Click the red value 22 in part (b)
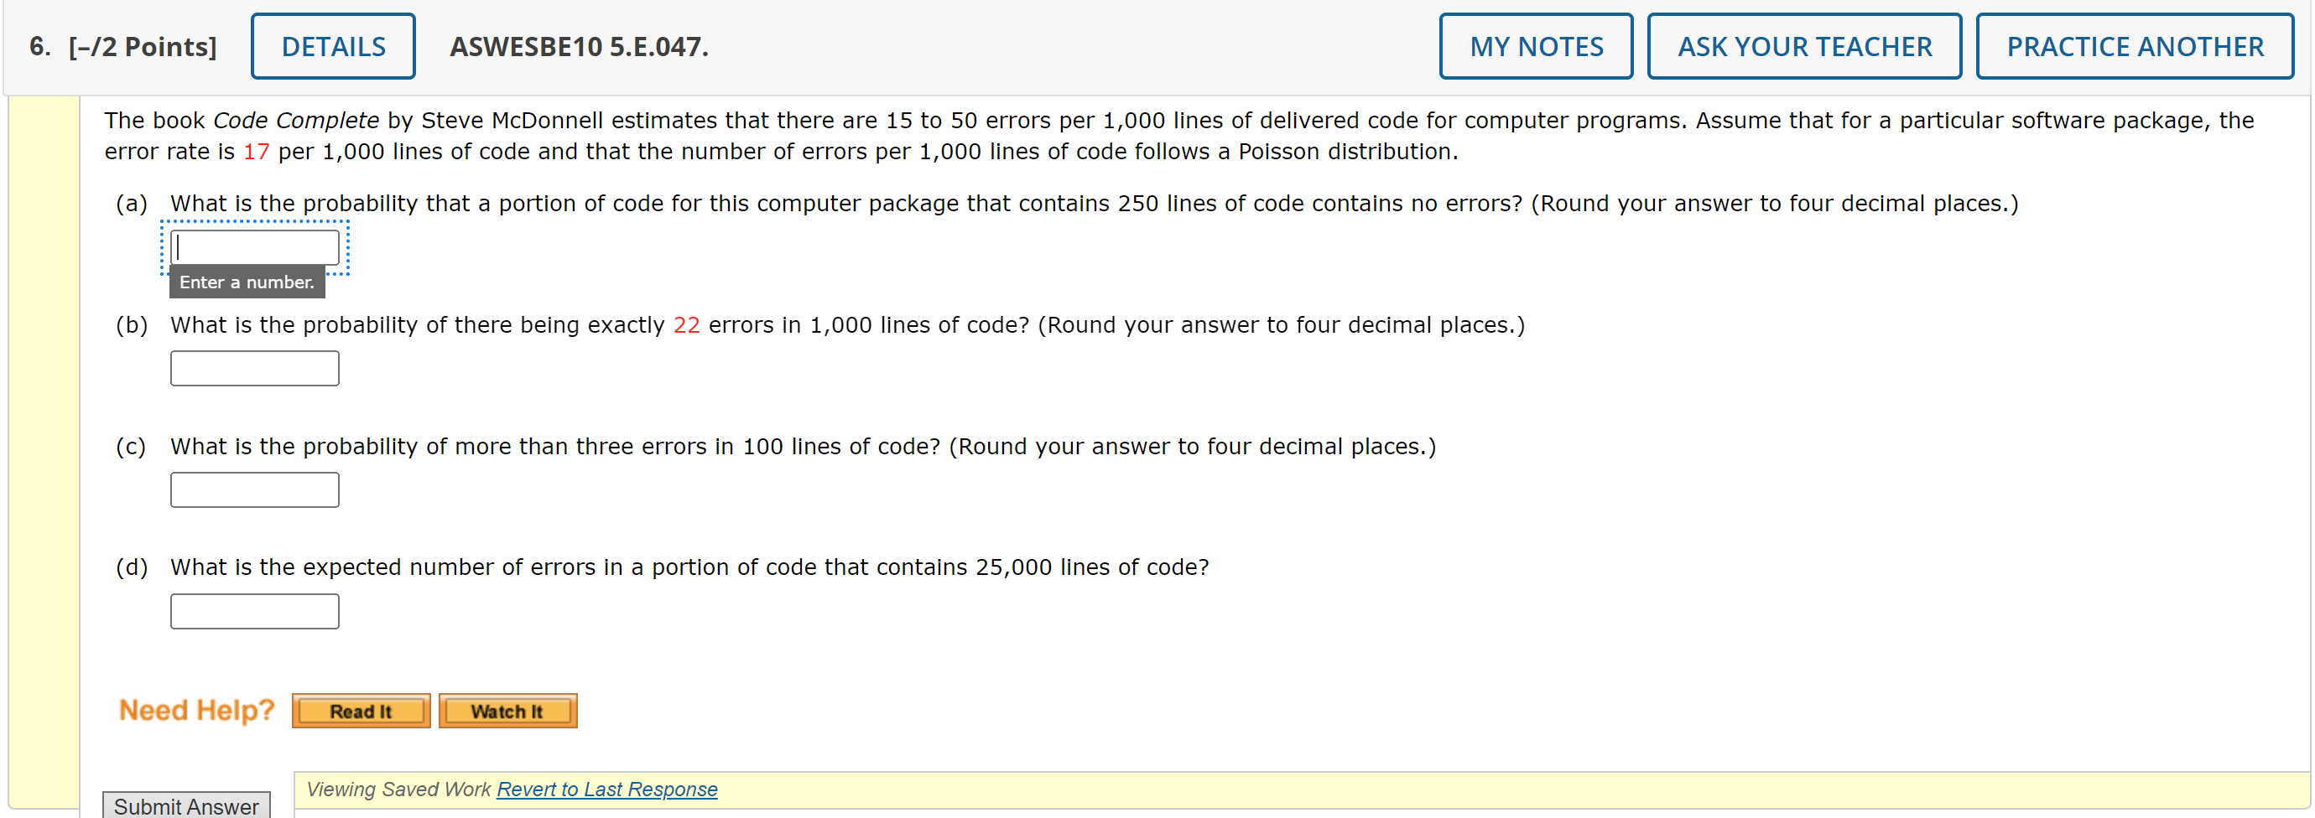Image resolution: width=2315 pixels, height=818 pixels. (687, 324)
